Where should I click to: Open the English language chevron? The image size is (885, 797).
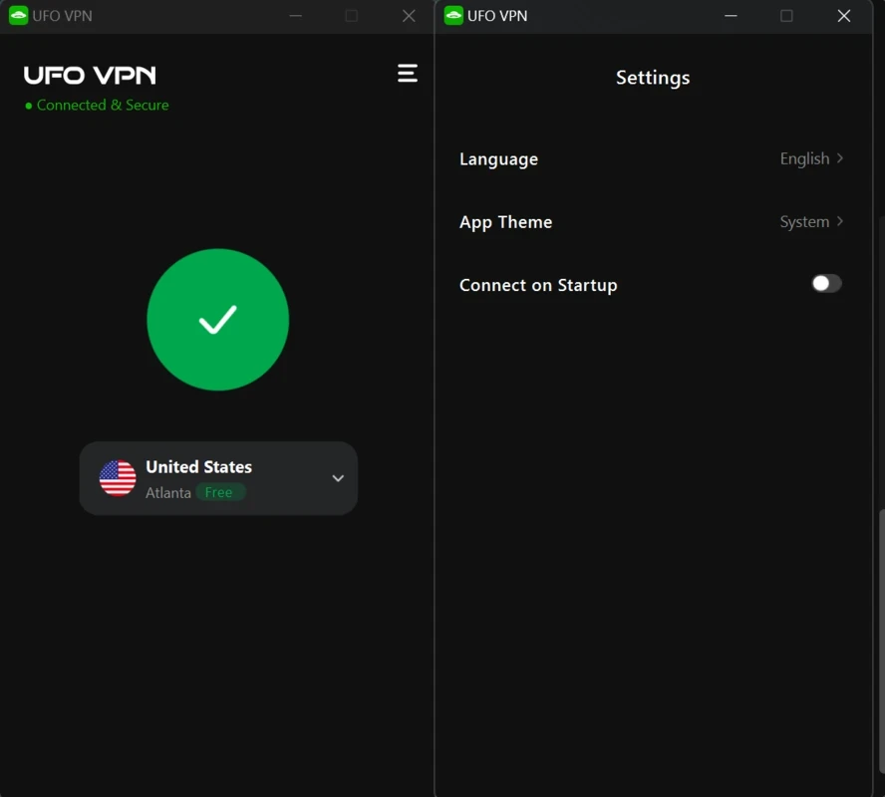point(840,158)
